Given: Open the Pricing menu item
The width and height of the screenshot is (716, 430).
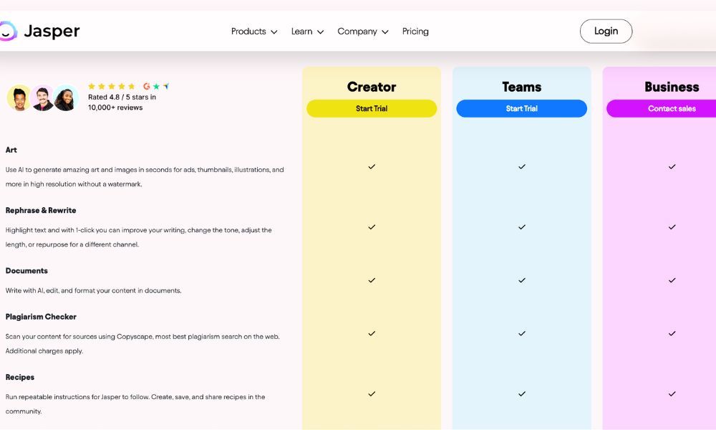Looking at the screenshot, I should 415,32.
